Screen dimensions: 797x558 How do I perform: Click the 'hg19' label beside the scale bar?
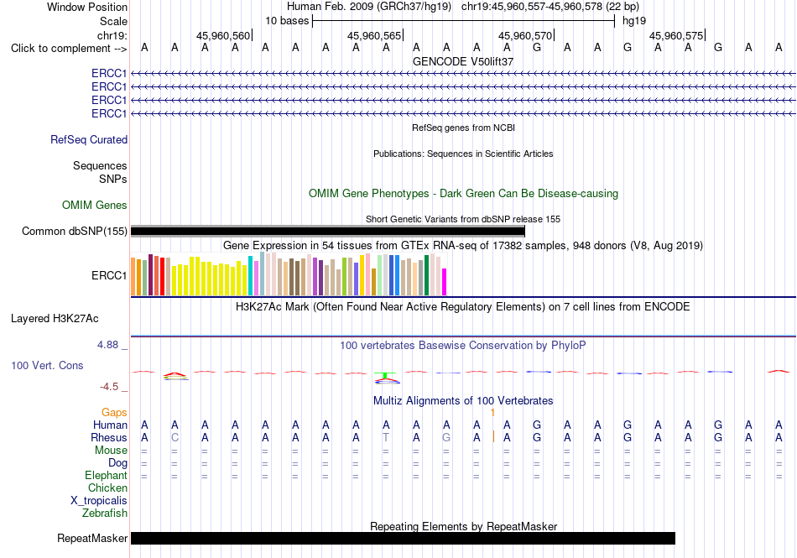634,21
